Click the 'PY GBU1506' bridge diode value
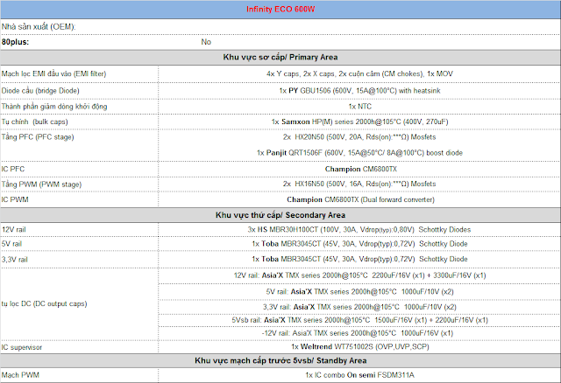The image size is (561, 383). point(359,91)
